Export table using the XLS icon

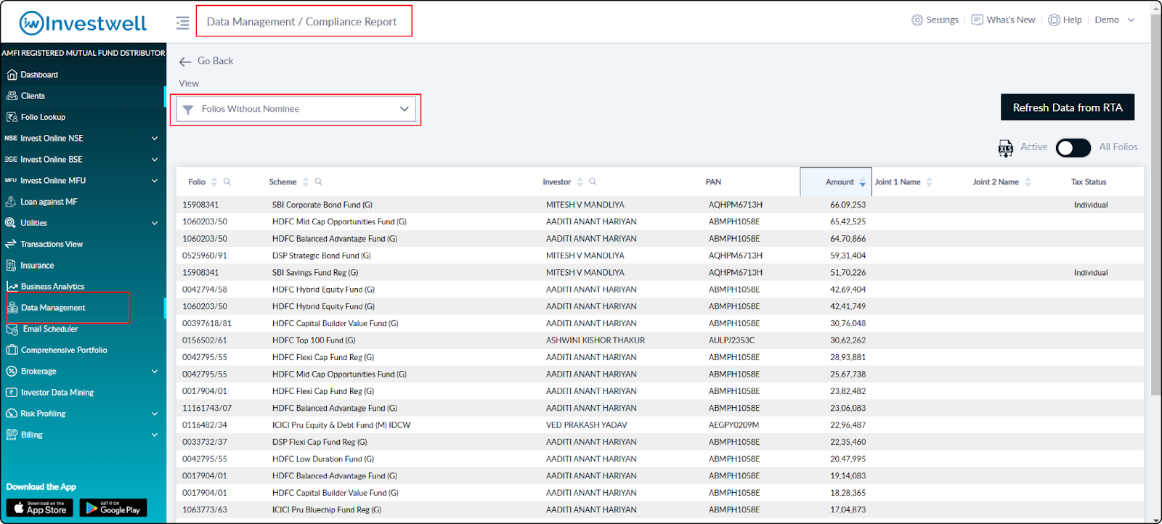pos(1005,149)
